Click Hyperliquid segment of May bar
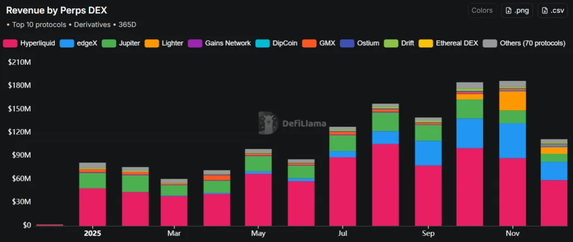This screenshot has width=573, height=242. [259, 200]
